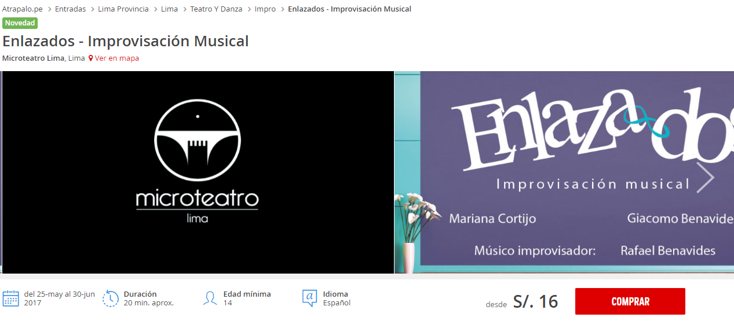The image size is (734, 321).
Task: Open the Atrapalo.pe breadcrumb link
Action: pyautogui.click(x=23, y=9)
